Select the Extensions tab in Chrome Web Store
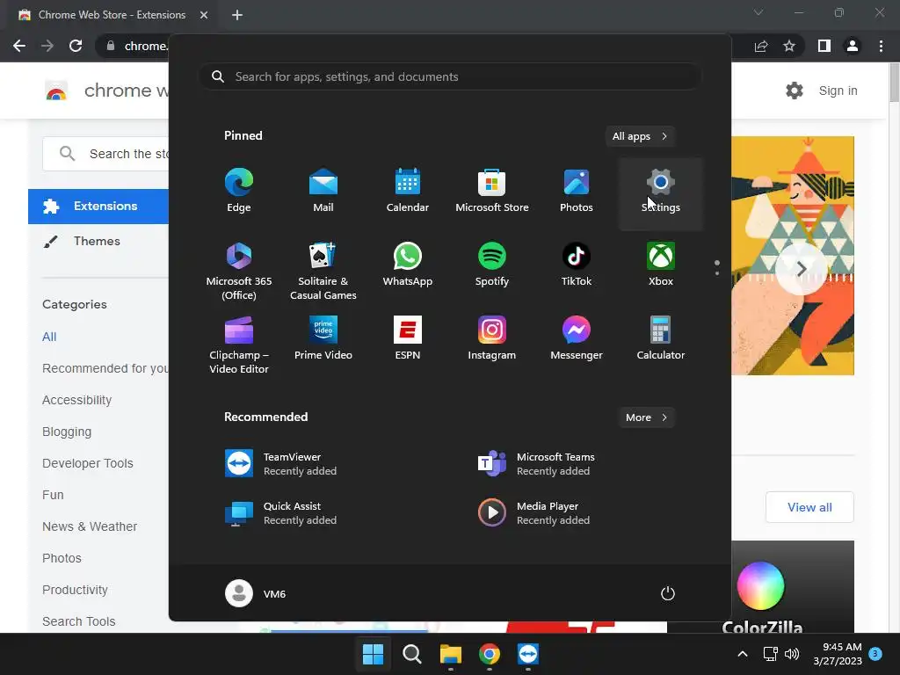 [x=98, y=206]
